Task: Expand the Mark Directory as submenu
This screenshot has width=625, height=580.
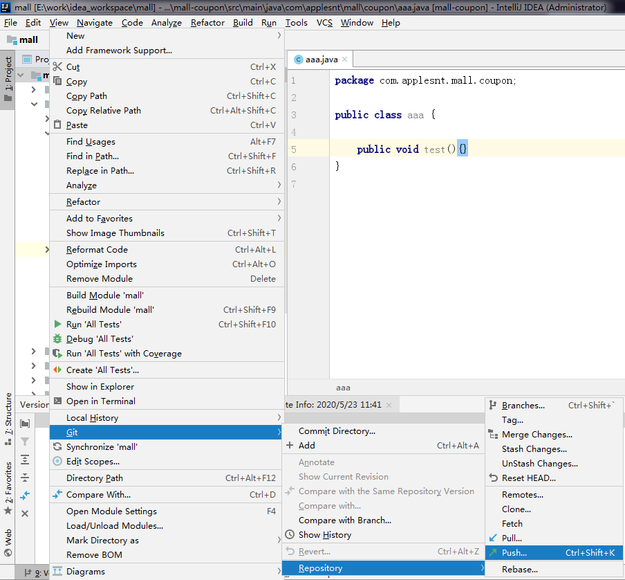Action: point(279,540)
